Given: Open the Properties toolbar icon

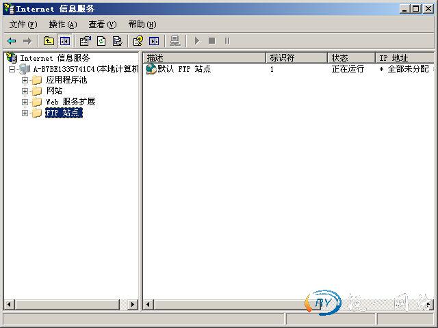Looking at the screenshot, I should click(85, 41).
